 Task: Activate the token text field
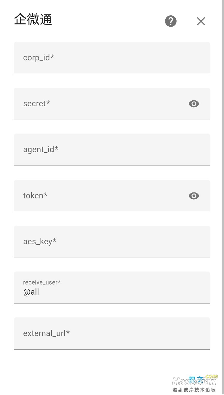(x=112, y=196)
